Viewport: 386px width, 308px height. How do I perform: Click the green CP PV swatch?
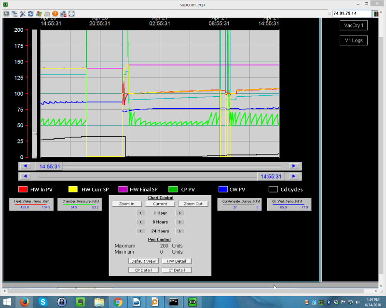(x=173, y=189)
